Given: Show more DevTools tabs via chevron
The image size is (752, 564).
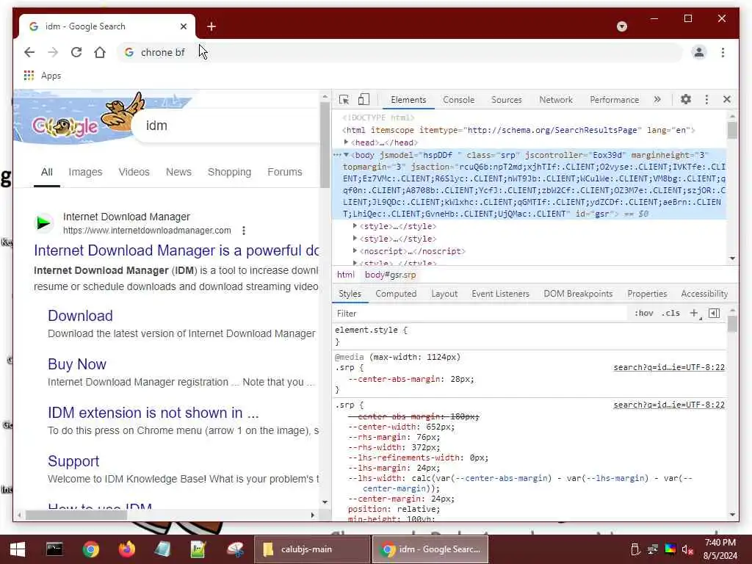Looking at the screenshot, I should point(657,99).
